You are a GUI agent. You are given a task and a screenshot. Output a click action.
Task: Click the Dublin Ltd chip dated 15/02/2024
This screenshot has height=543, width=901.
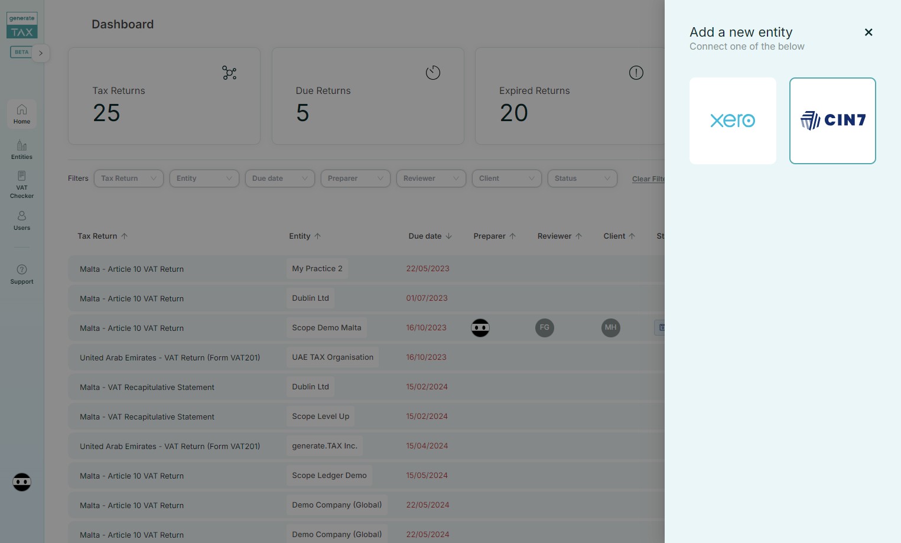click(311, 386)
